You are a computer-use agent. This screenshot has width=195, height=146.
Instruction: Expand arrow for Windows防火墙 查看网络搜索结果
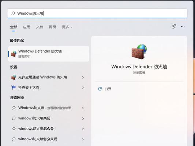pyautogui.click(x=83, y=108)
